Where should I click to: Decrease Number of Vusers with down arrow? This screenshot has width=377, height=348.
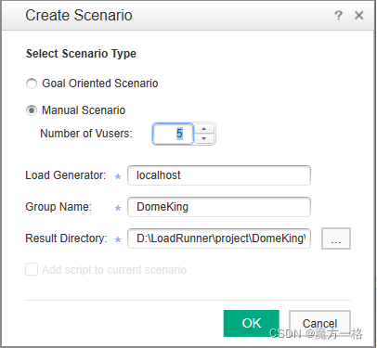(203, 139)
